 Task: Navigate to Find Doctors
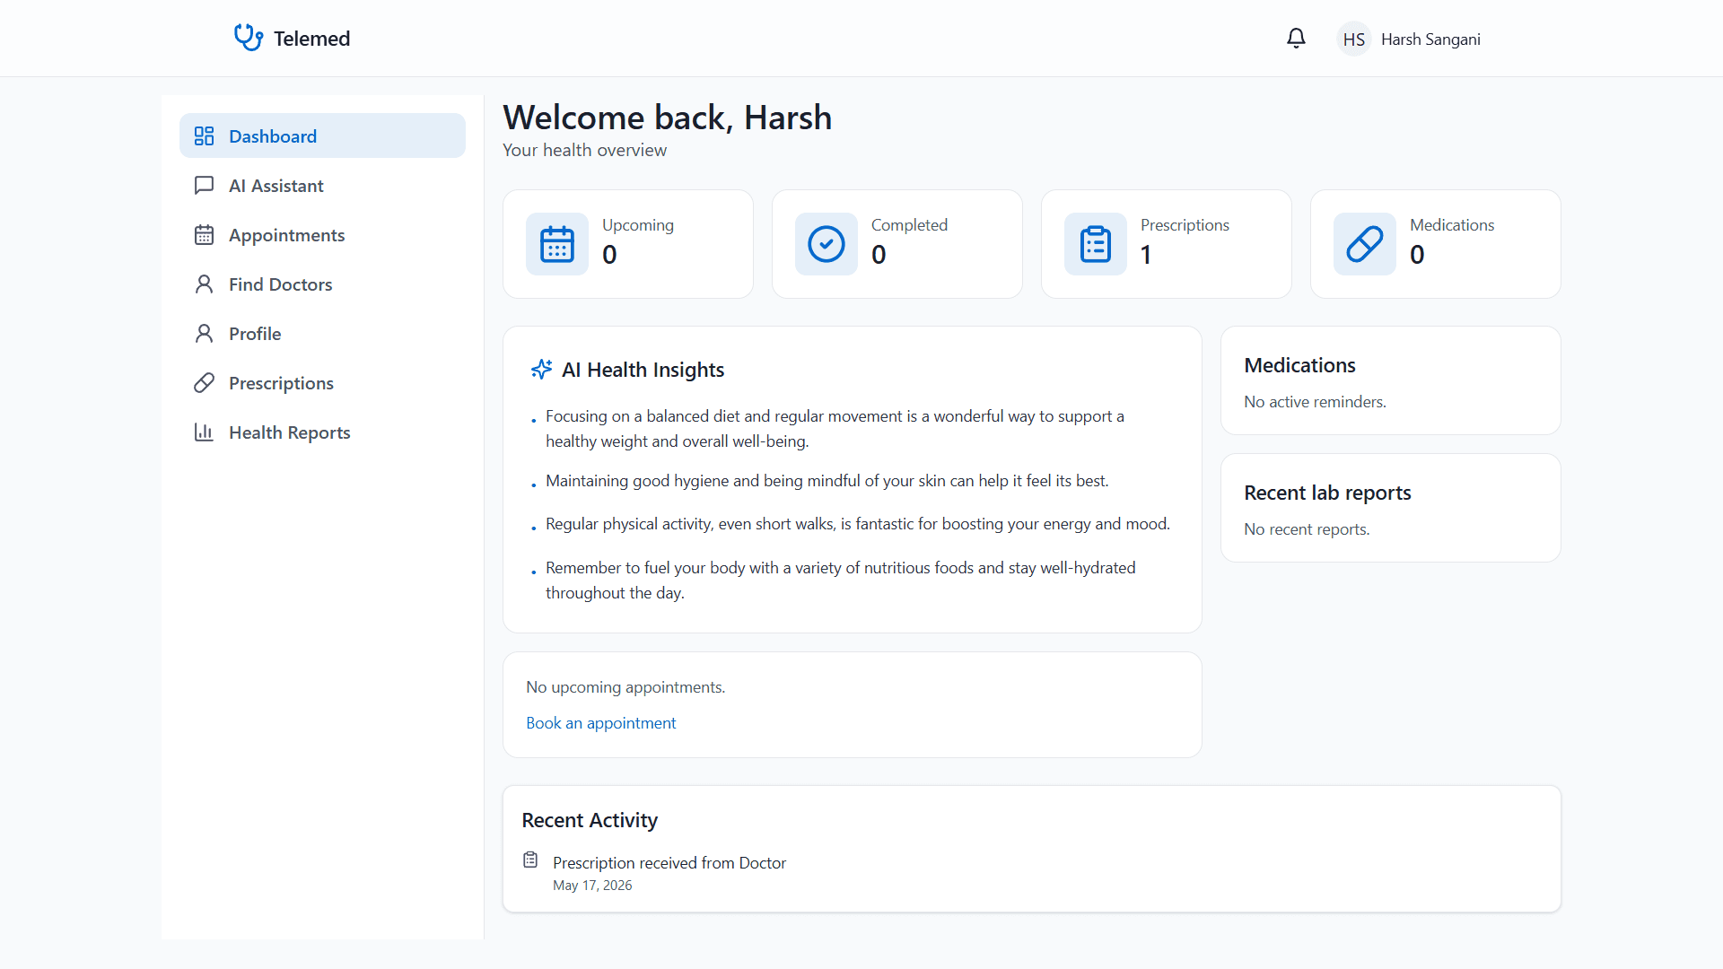tap(322, 284)
